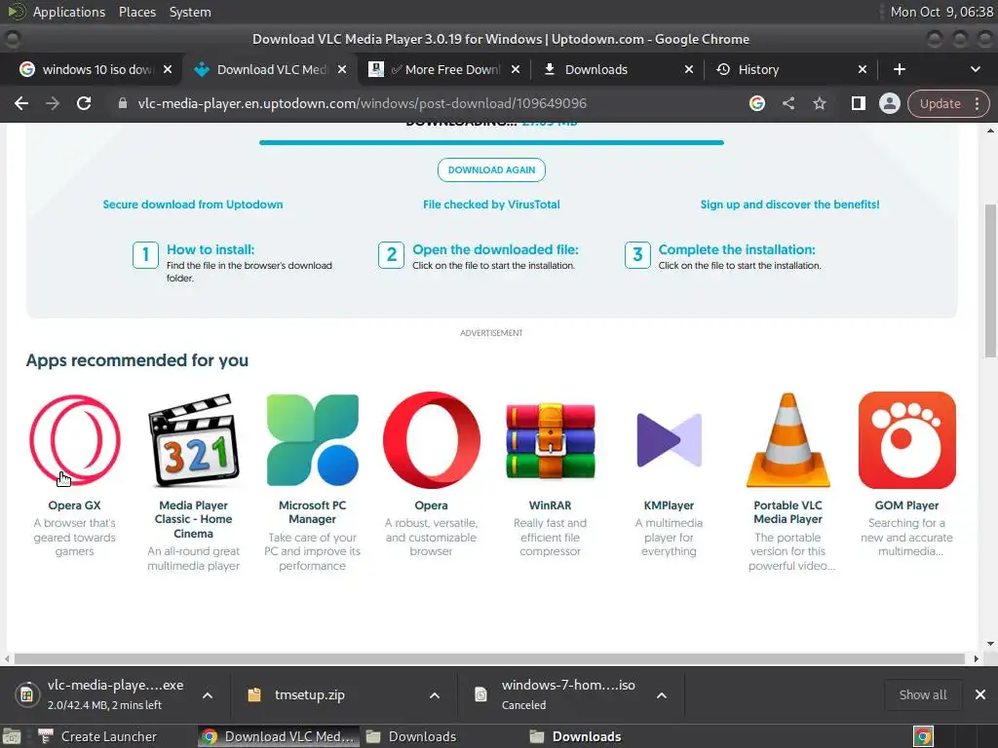Screen dimensions: 998x748
Task: Open the GOM Player title link
Action: (907, 505)
